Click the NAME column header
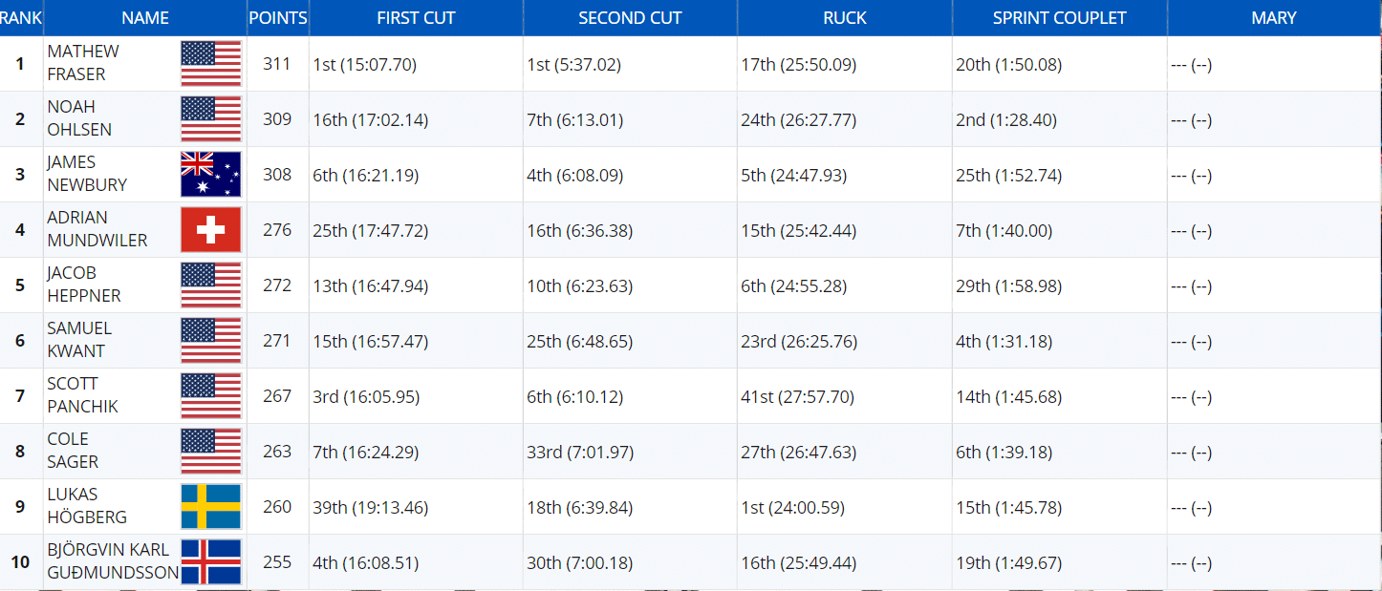The height and width of the screenshot is (591, 1382). pyautogui.click(x=145, y=18)
